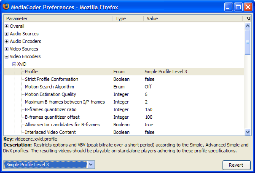Click the value '2' of Maximum B-frames
The height and width of the screenshot is (173, 255).
pyautogui.click(x=146, y=102)
